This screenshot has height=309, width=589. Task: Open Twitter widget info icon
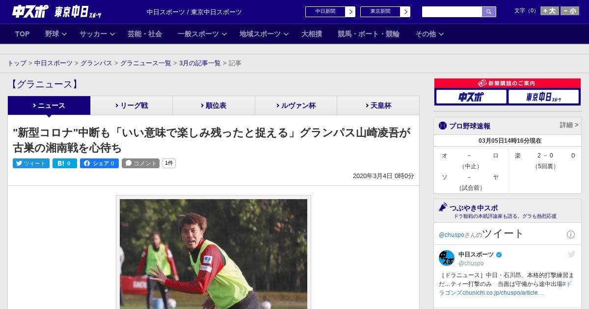(571, 234)
